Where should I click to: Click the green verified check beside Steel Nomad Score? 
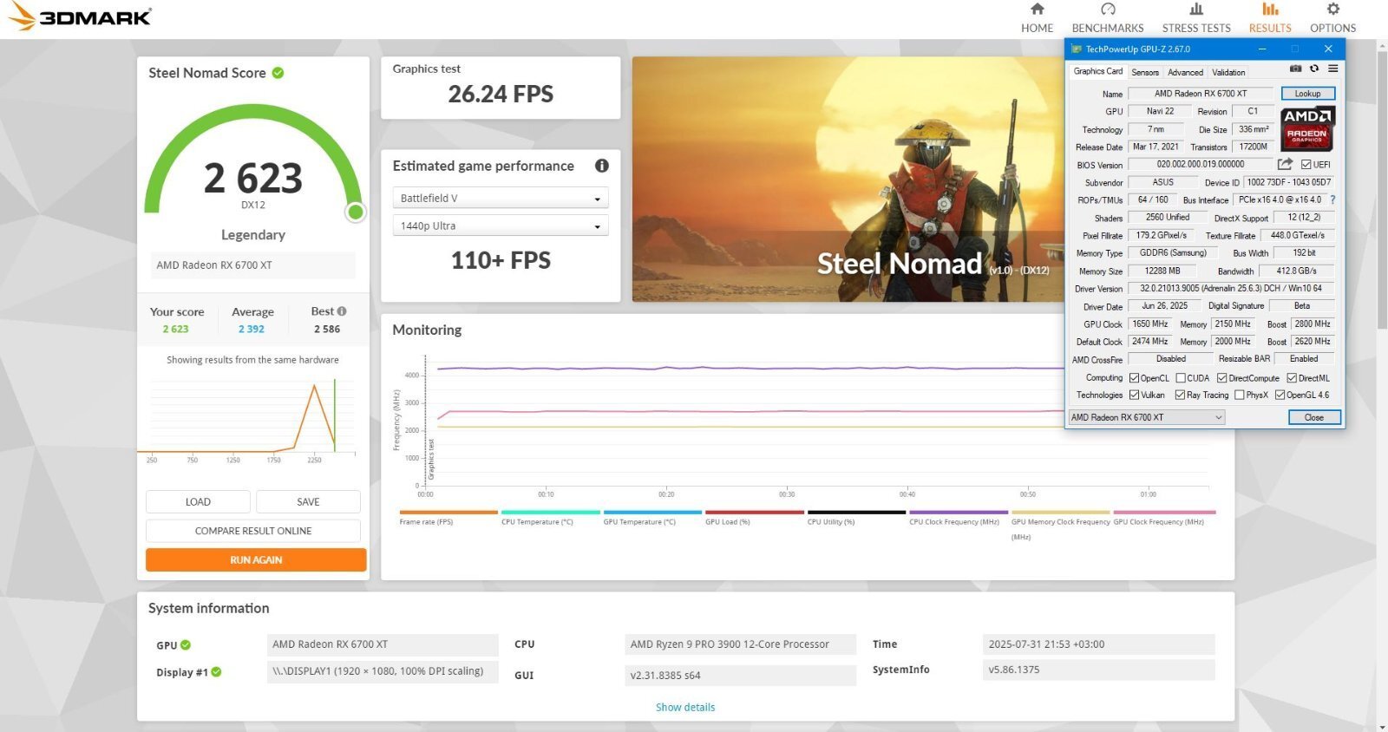point(278,73)
